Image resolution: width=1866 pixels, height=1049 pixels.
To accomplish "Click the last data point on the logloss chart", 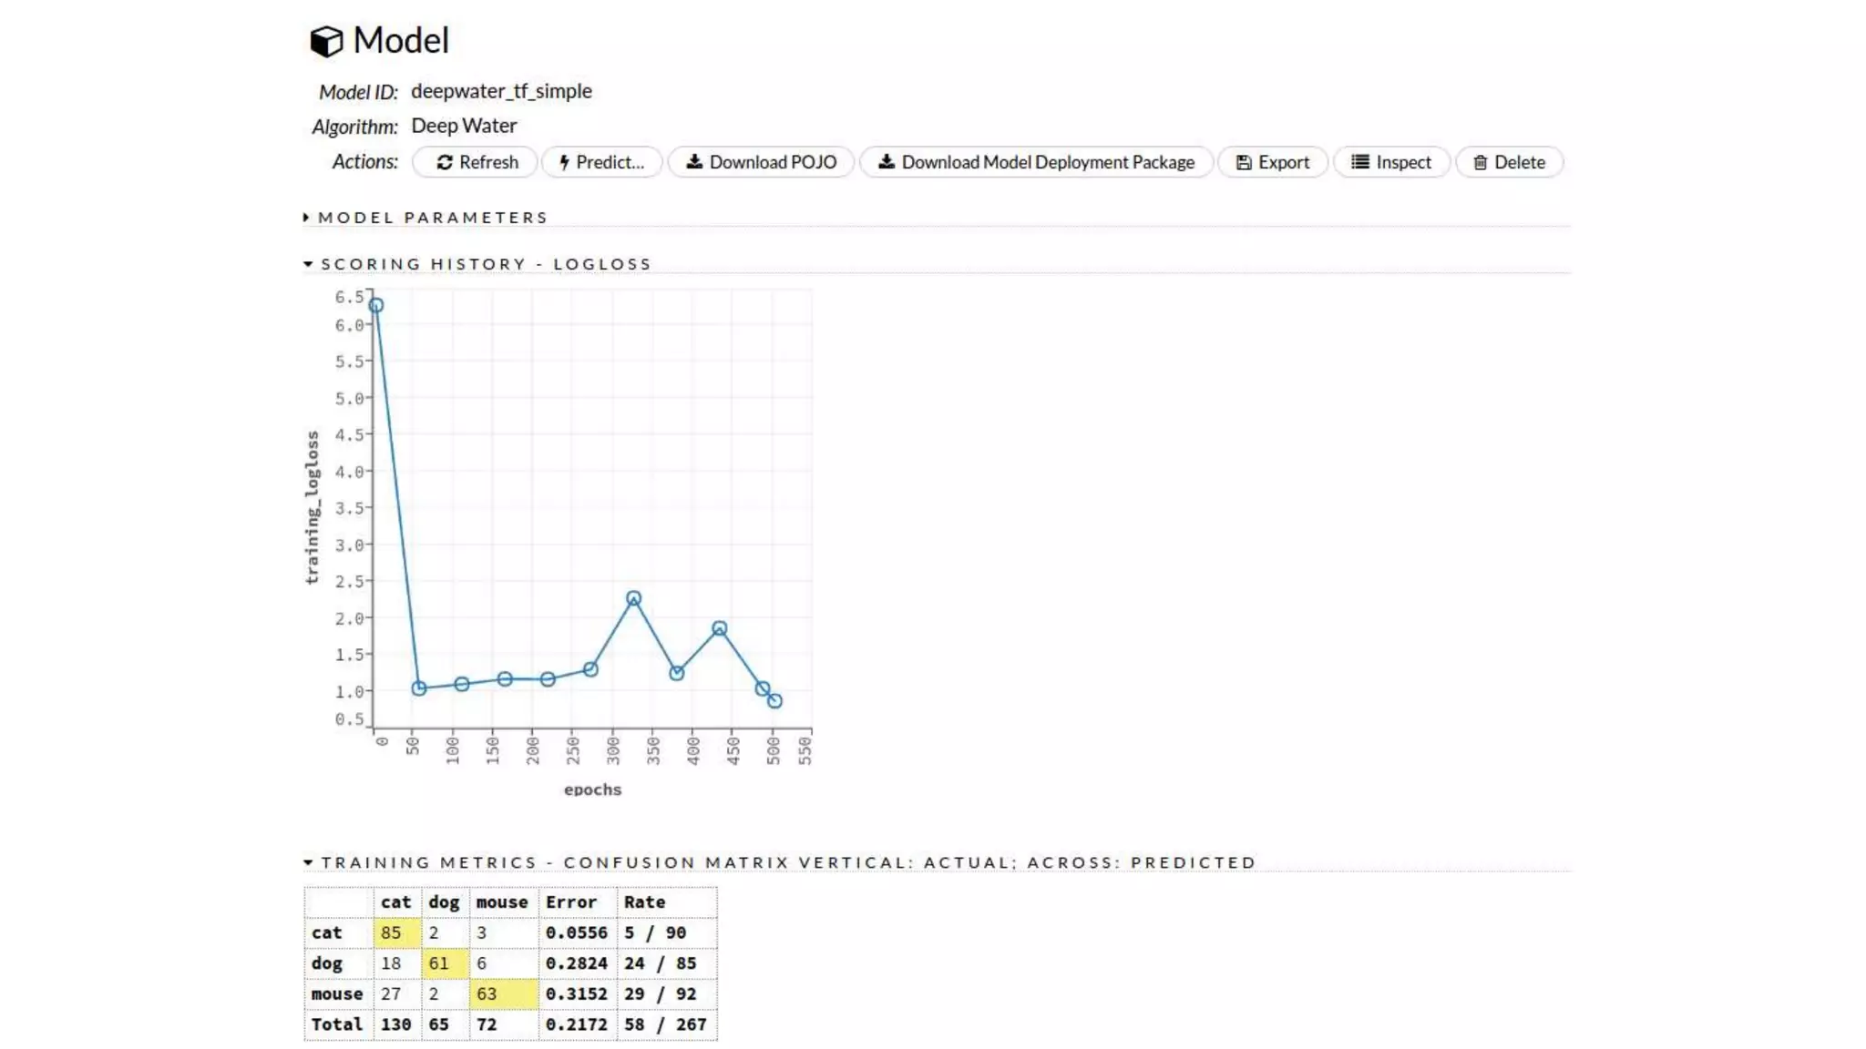I will click(774, 700).
